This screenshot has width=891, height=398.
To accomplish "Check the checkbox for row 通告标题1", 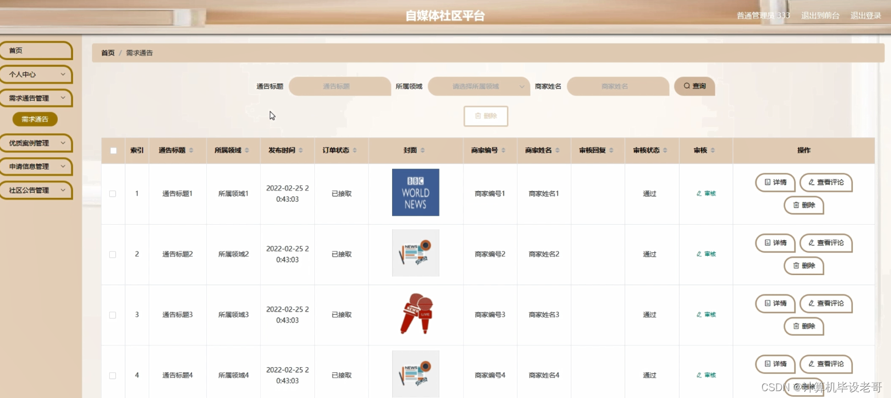I will [113, 194].
